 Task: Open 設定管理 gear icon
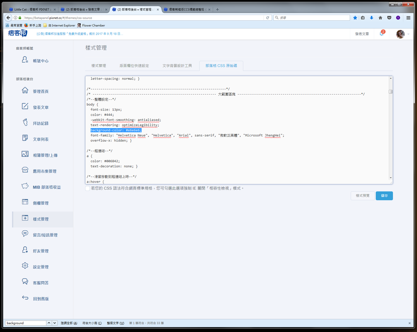pyautogui.click(x=25, y=266)
